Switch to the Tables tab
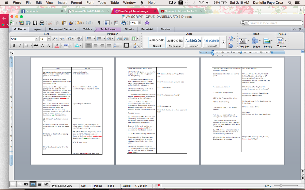Screen dimensions: 305x190 point(87,29)
